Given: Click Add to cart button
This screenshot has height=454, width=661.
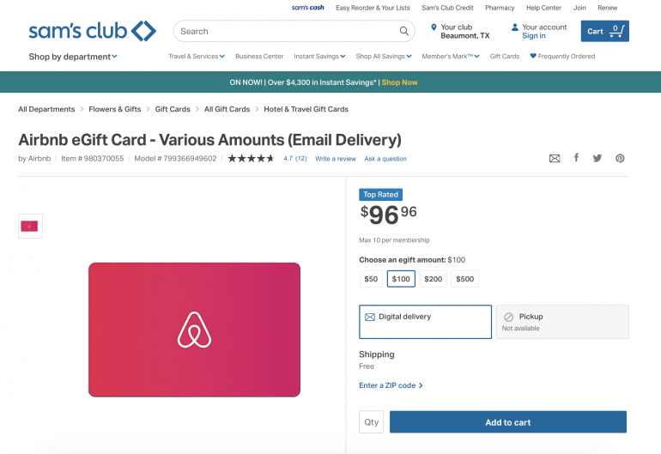Looking at the screenshot, I should [x=507, y=422].
